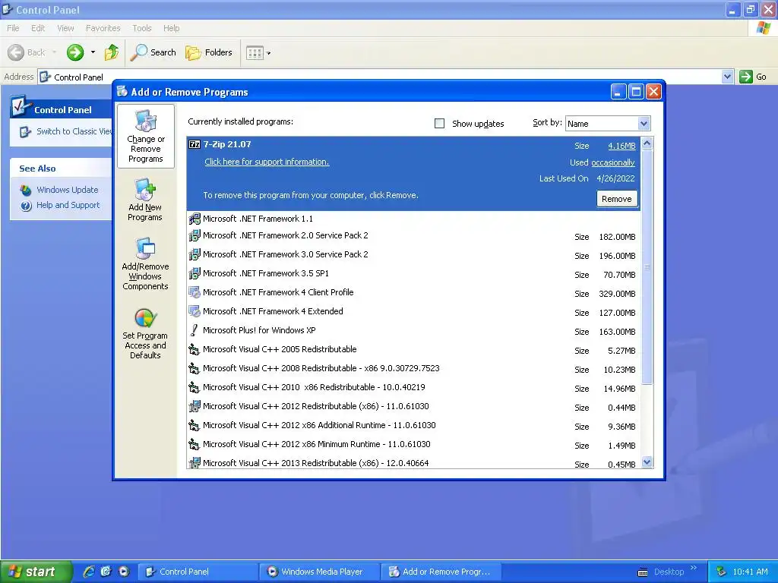
Task: Click the Search toolbar button
Action: (153, 52)
